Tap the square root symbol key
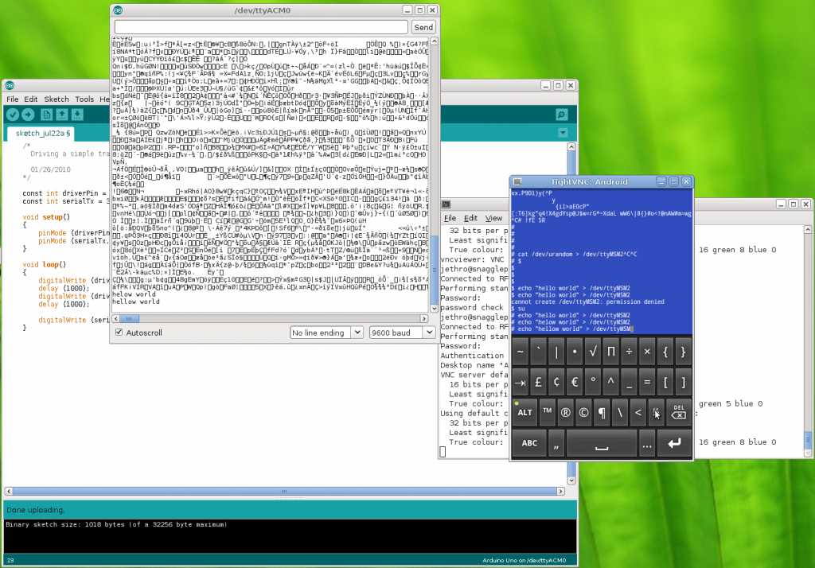The image size is (815, 568). [592, 352]
